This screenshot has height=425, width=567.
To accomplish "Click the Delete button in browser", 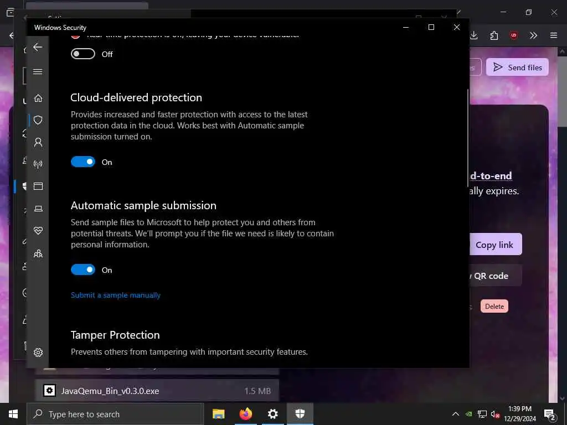I will [x=494, y=306].
